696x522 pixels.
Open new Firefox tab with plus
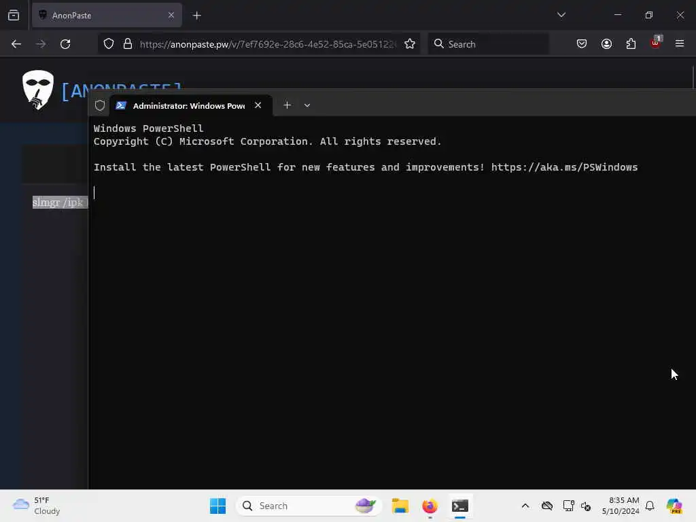pyautogui.click(x=197, y=16)
